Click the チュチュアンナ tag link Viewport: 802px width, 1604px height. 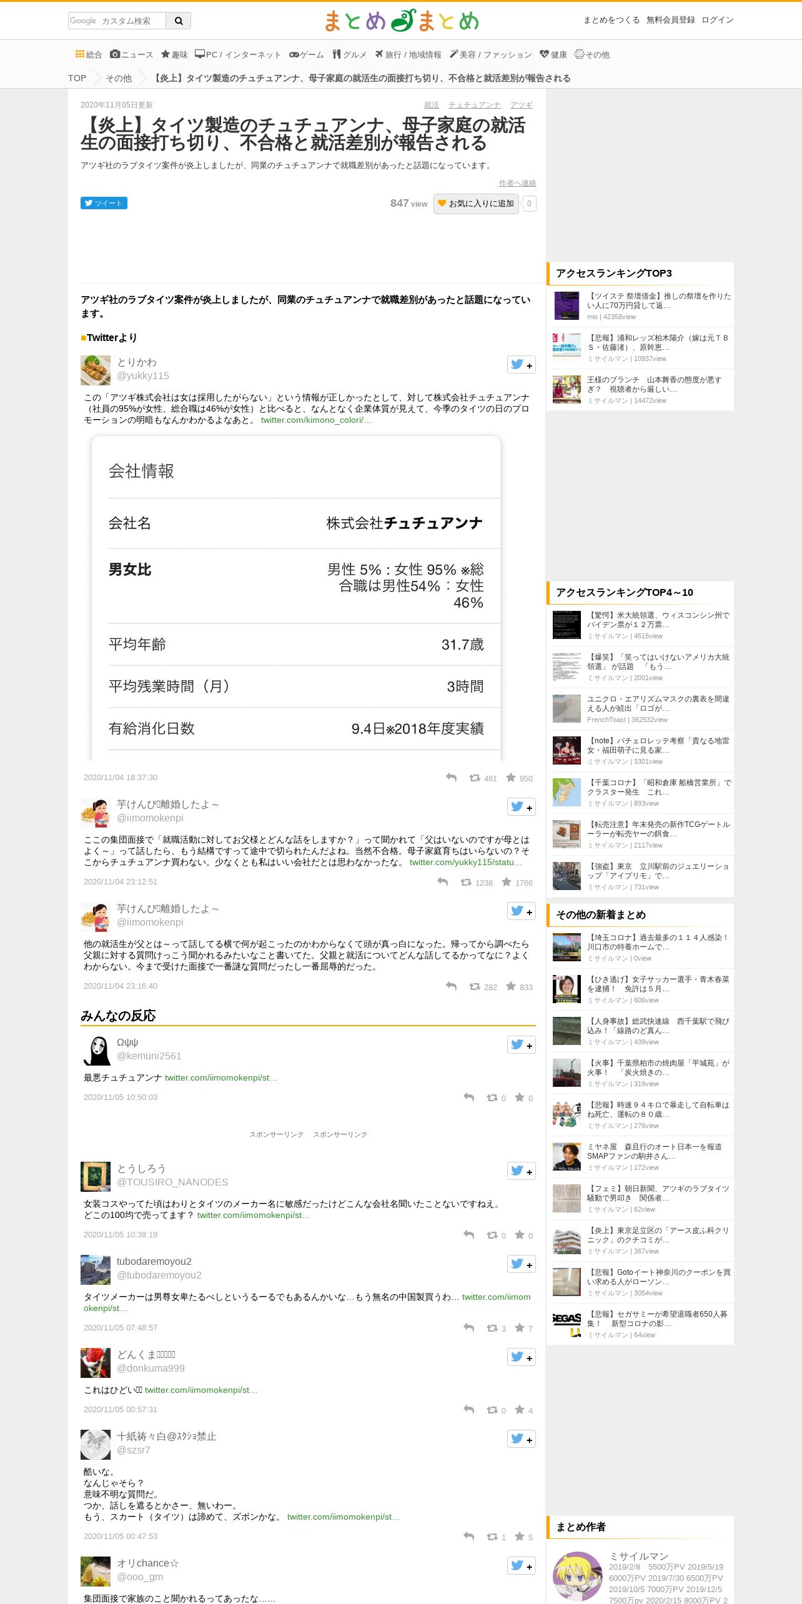[474, 105]
